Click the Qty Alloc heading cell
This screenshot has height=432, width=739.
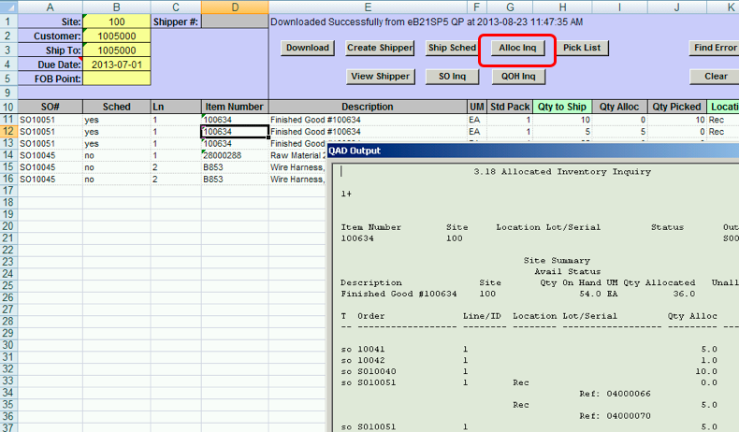click(620, 107)
